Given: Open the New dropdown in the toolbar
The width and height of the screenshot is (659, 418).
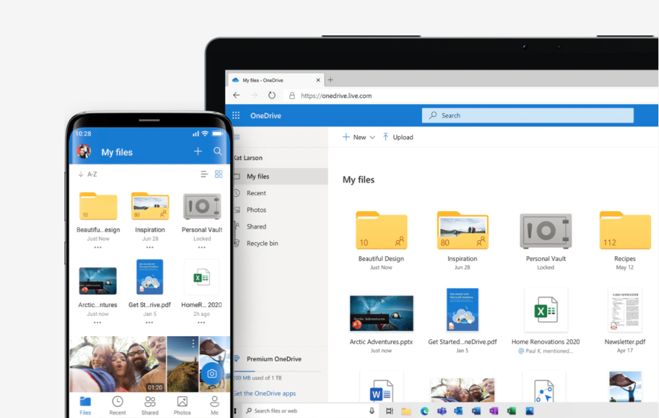Looking at the screenshot, I should pos(358,137).
